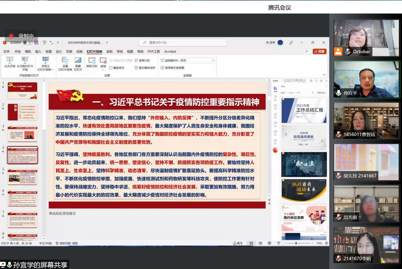Start slideshow from current slide (从当前幻灯片开始)
This screenshot has width=402, height=269.
point(25,64)
